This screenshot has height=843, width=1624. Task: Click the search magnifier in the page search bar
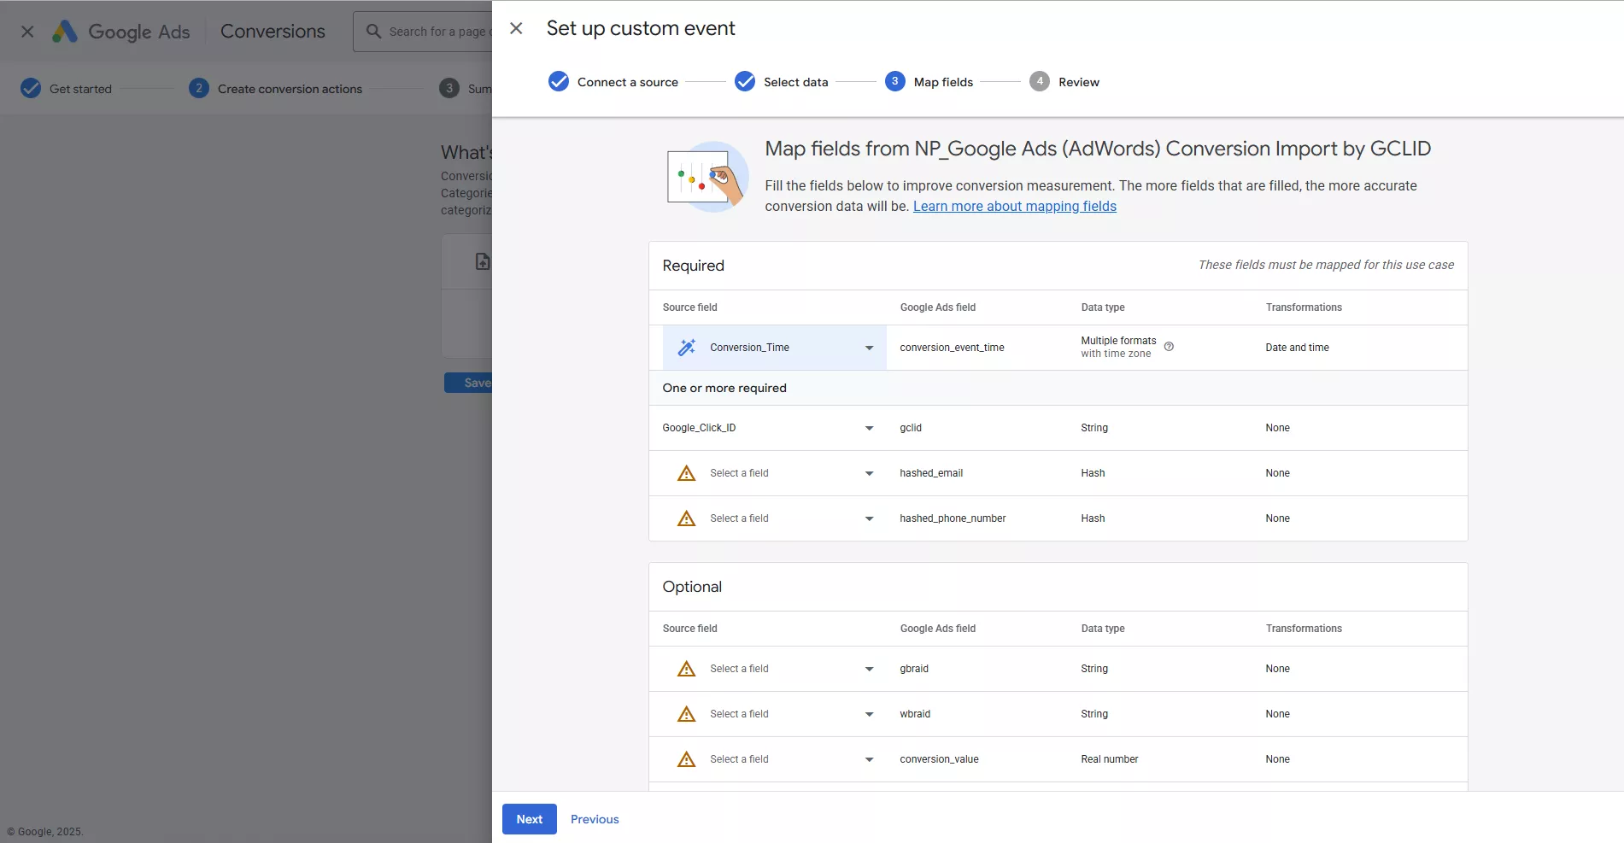click(x=372, y=31)
